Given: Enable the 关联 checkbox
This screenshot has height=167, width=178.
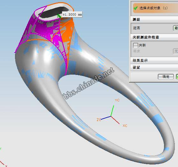Looking at the screenshot, I should tap(135, 45).
